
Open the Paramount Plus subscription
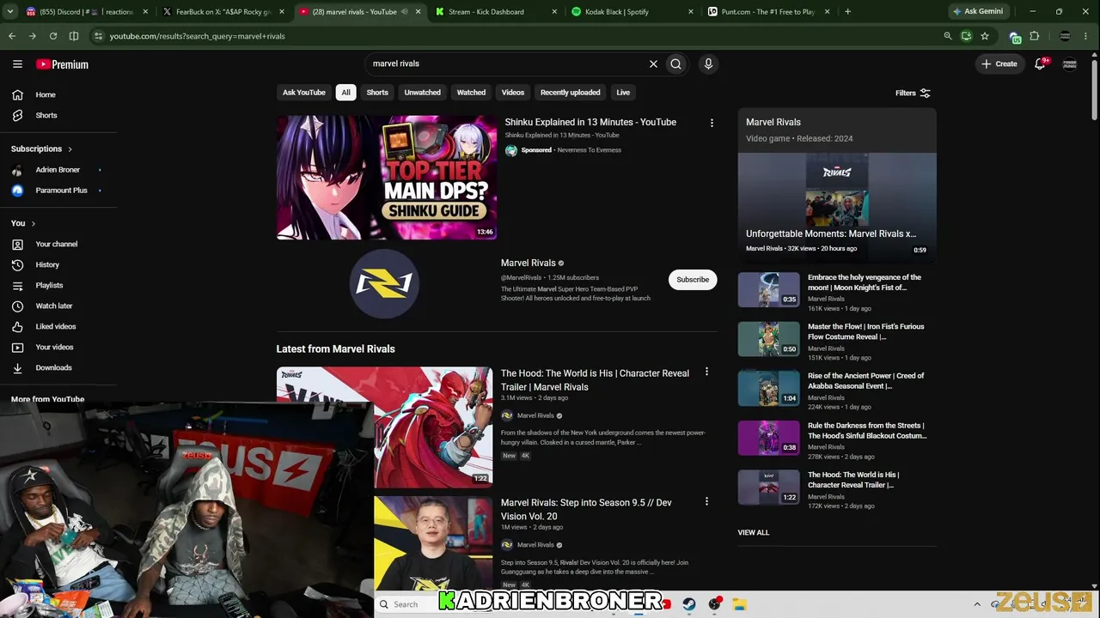point(61,191)
